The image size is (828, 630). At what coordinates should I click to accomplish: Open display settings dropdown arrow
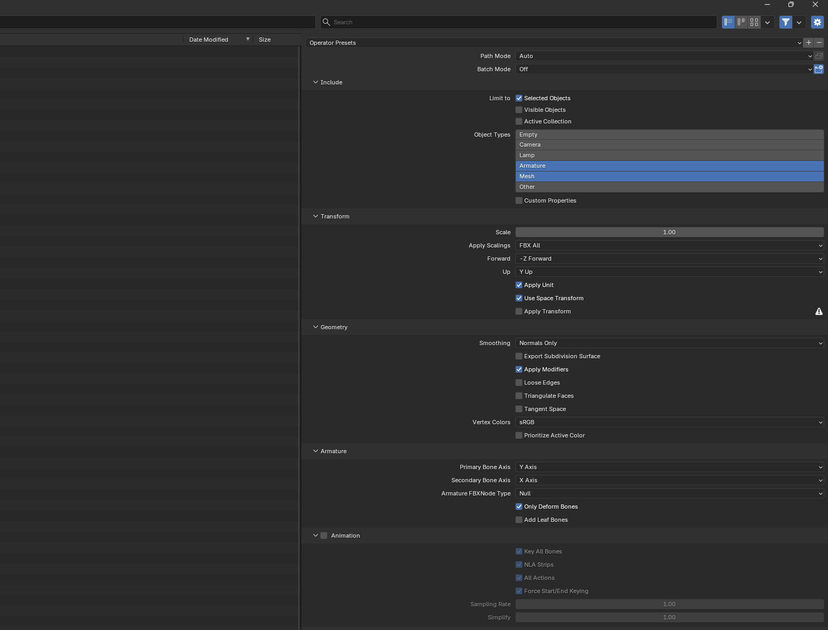tap(767, 22)
